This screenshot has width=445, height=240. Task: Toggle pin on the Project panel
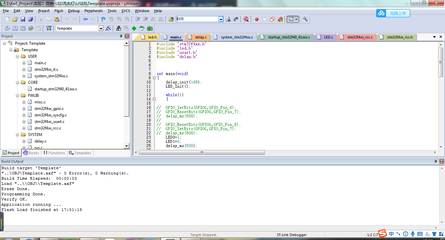coord(121,36)
